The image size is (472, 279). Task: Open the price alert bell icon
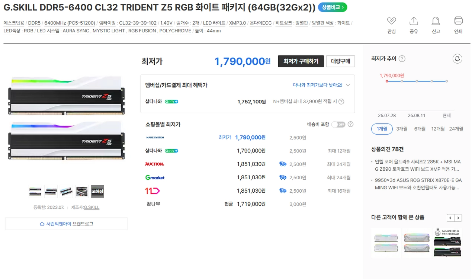tap(457, 59)
